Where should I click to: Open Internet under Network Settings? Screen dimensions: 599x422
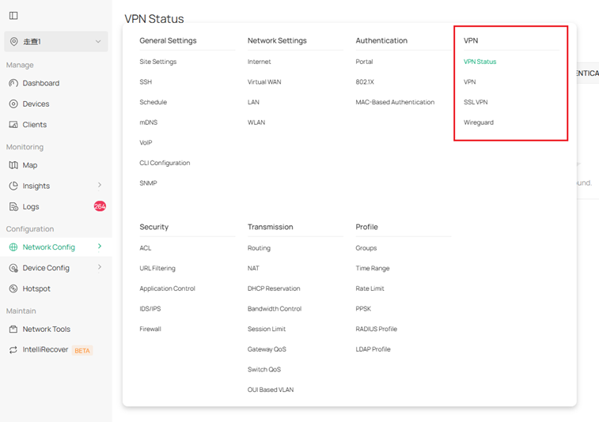tap(259, 62)
